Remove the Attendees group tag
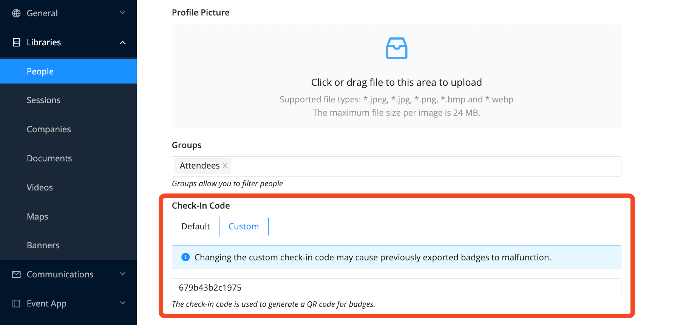Image resolution: width=686 pixels, height=325 pixels. [x=225, y=166]
